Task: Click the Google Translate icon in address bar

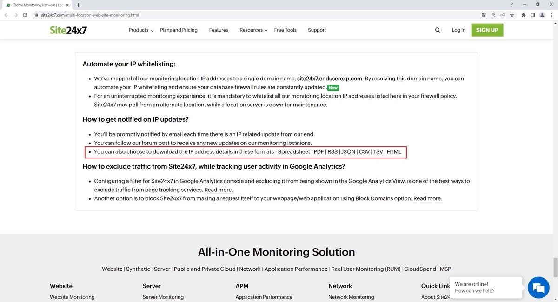Action: [x=484, y=15]
